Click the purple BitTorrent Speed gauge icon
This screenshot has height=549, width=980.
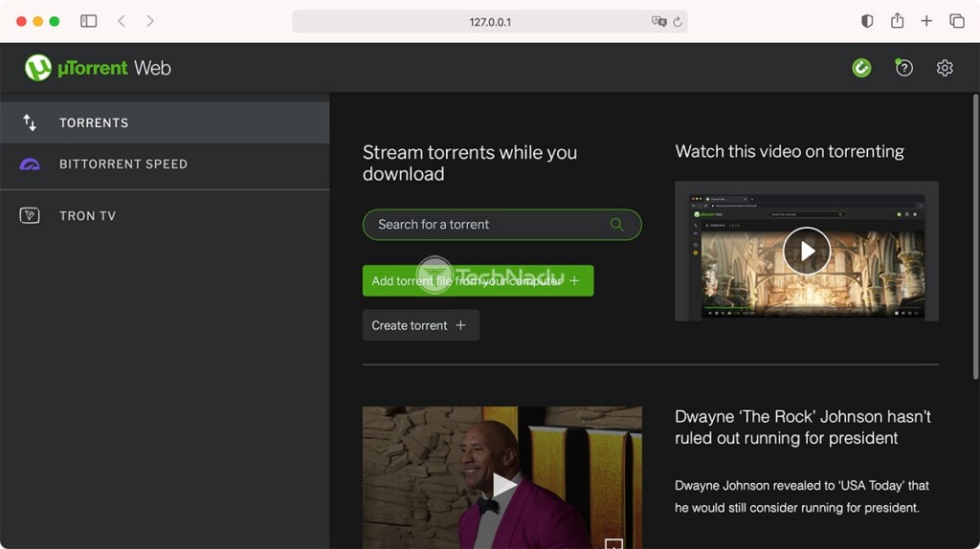(x=30, y=165)
